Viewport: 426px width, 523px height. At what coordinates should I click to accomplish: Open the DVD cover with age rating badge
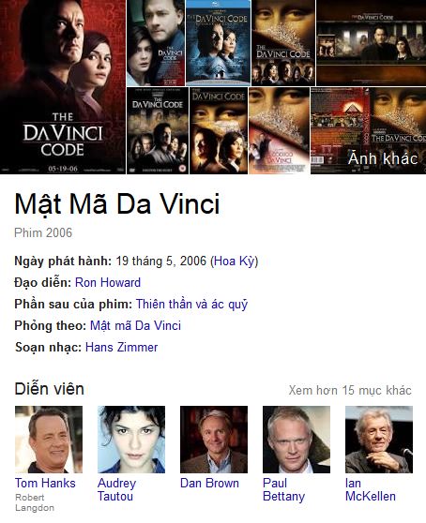pos(158,131)
